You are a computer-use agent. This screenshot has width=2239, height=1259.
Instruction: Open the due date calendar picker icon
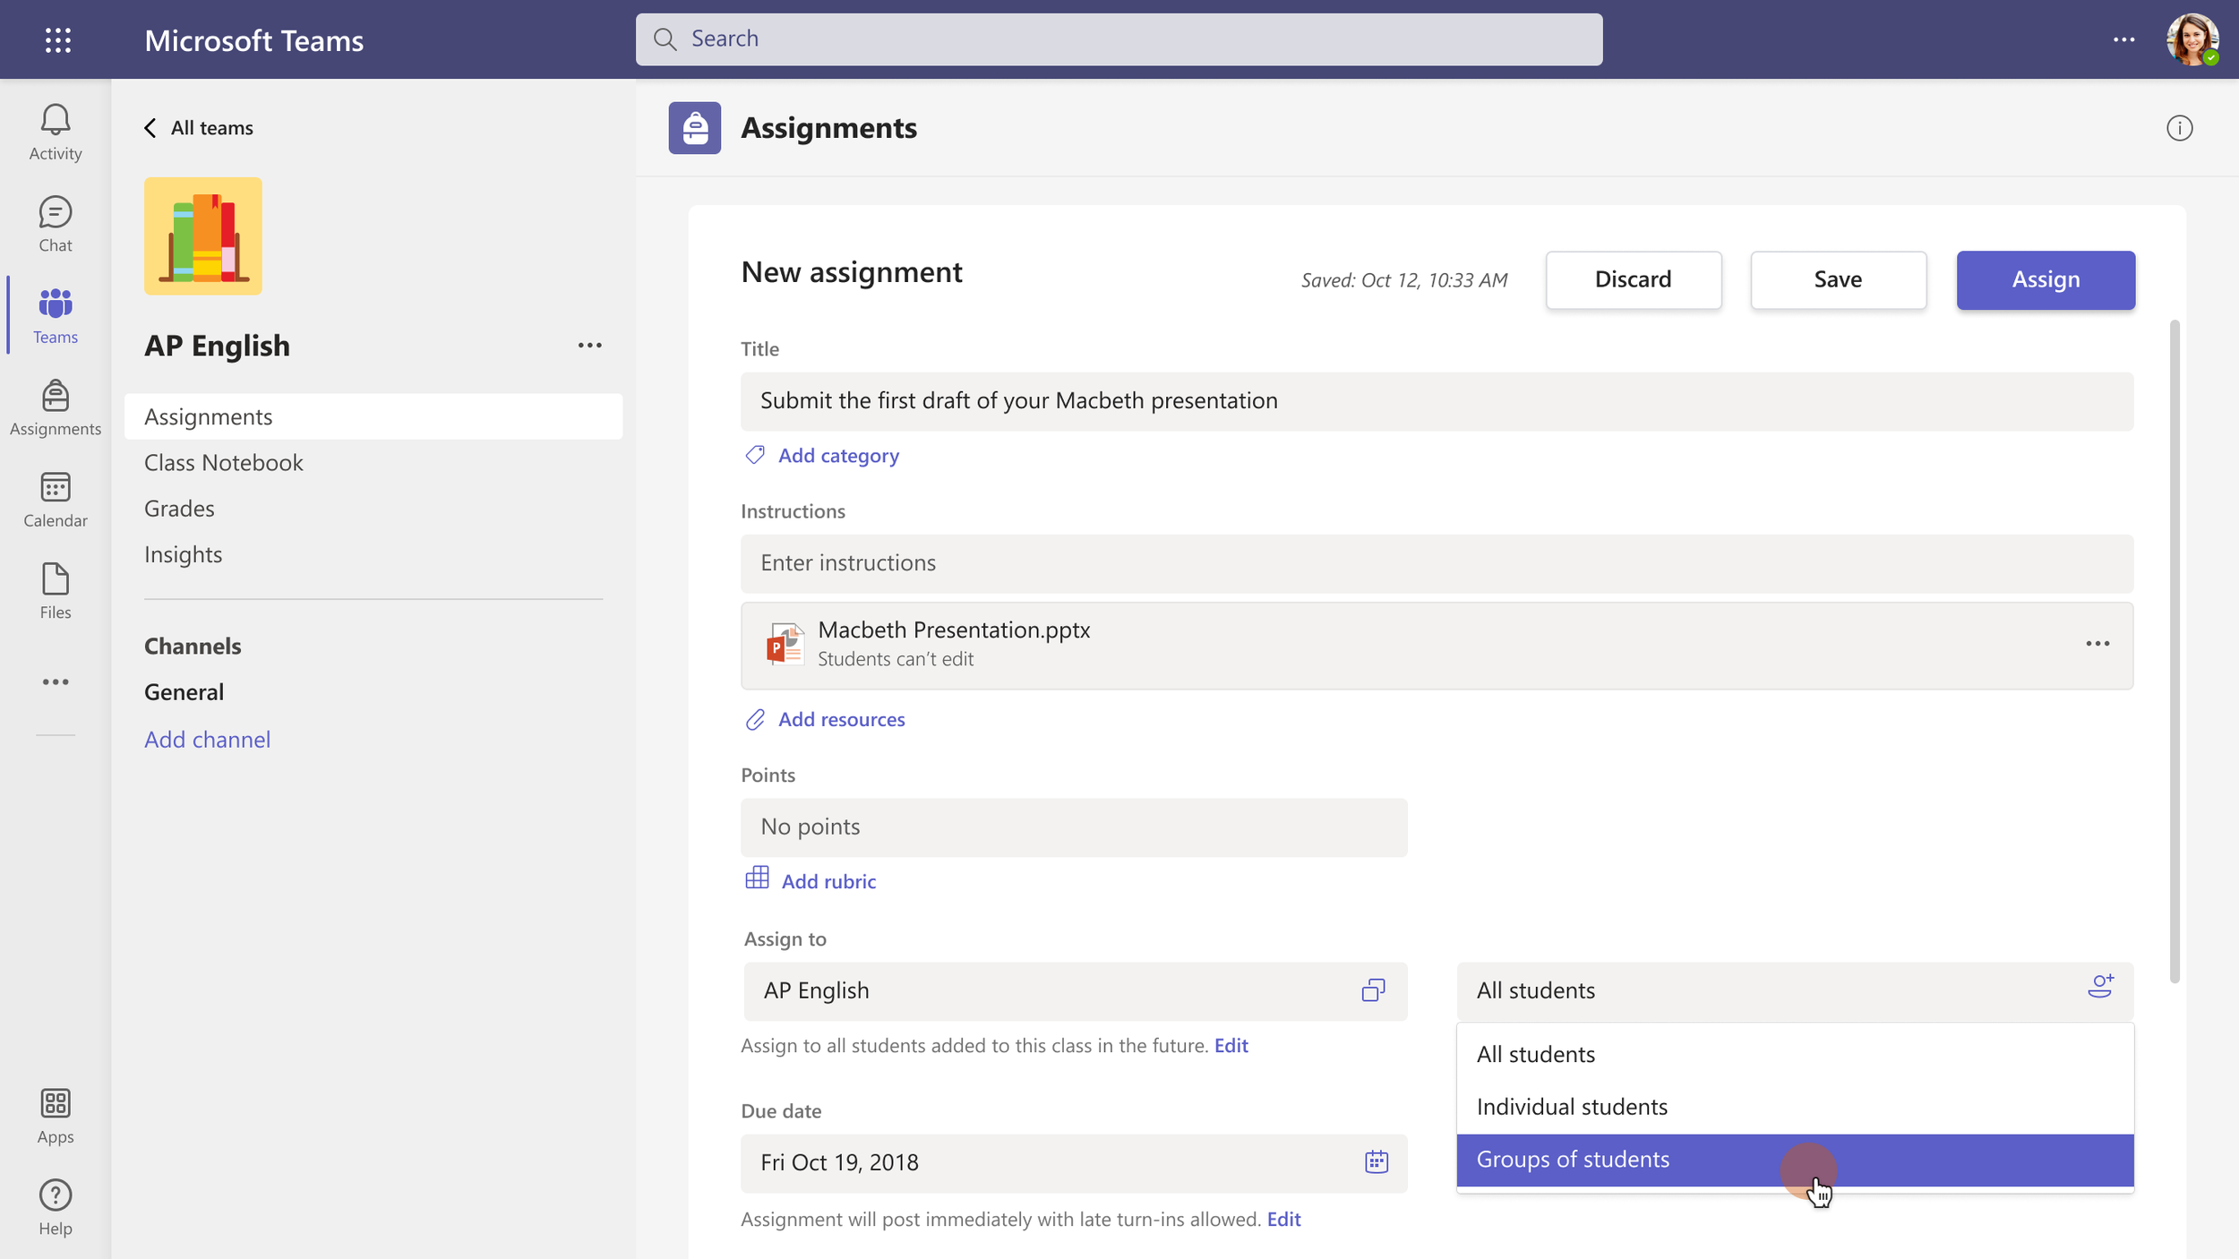pos(1376,1162)
